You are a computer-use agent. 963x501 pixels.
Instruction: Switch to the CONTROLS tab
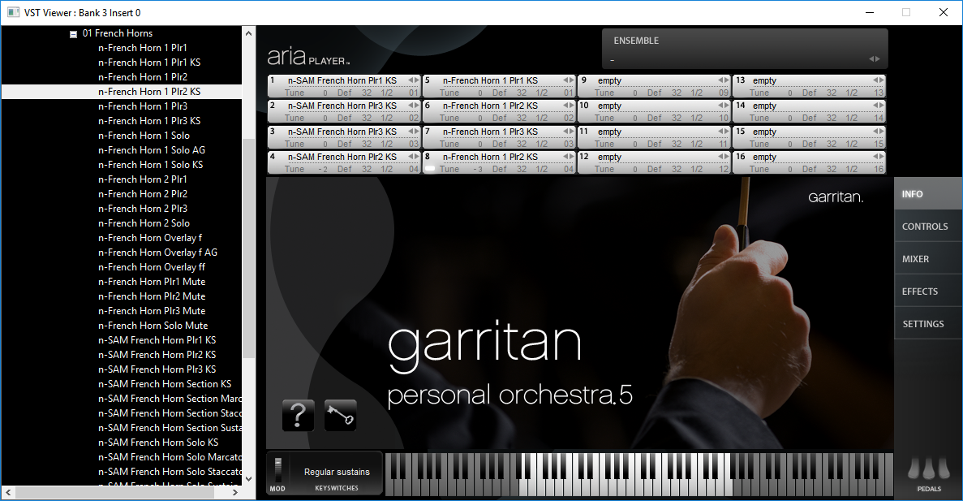click(x=924, y=227)
